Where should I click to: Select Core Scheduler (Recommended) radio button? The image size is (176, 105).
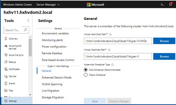(86, 70)
